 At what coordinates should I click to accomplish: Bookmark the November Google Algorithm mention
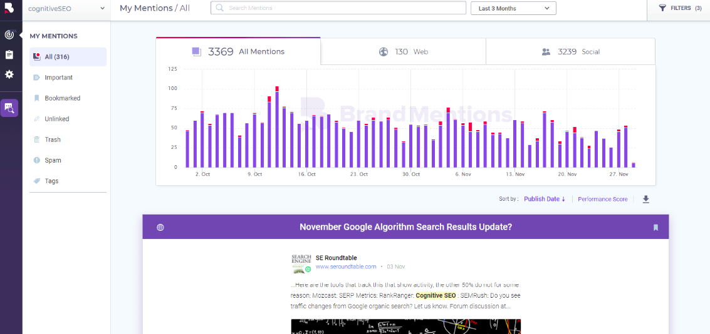pos(655,227)
